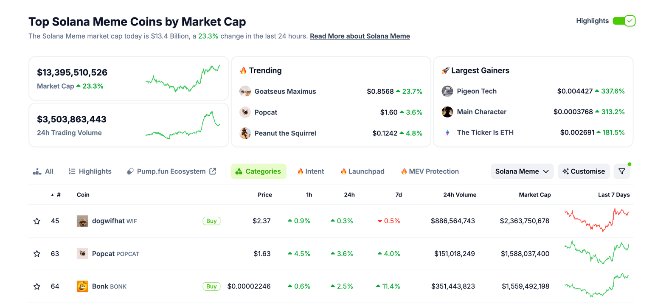Viewport: 652px width, 303px height.
Task: Click the Bonk coin logo
Action: coord(82,286)
